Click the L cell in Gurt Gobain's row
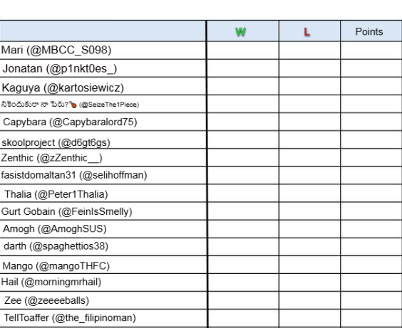This screenshot has height=328, width=402. click(x=310, y=211)
